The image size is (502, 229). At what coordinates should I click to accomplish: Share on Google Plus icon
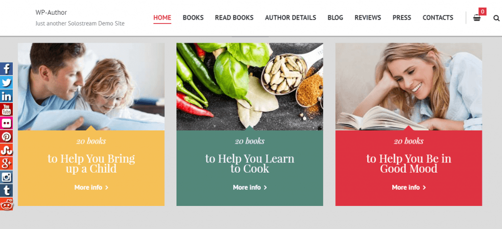coord(6,163)
